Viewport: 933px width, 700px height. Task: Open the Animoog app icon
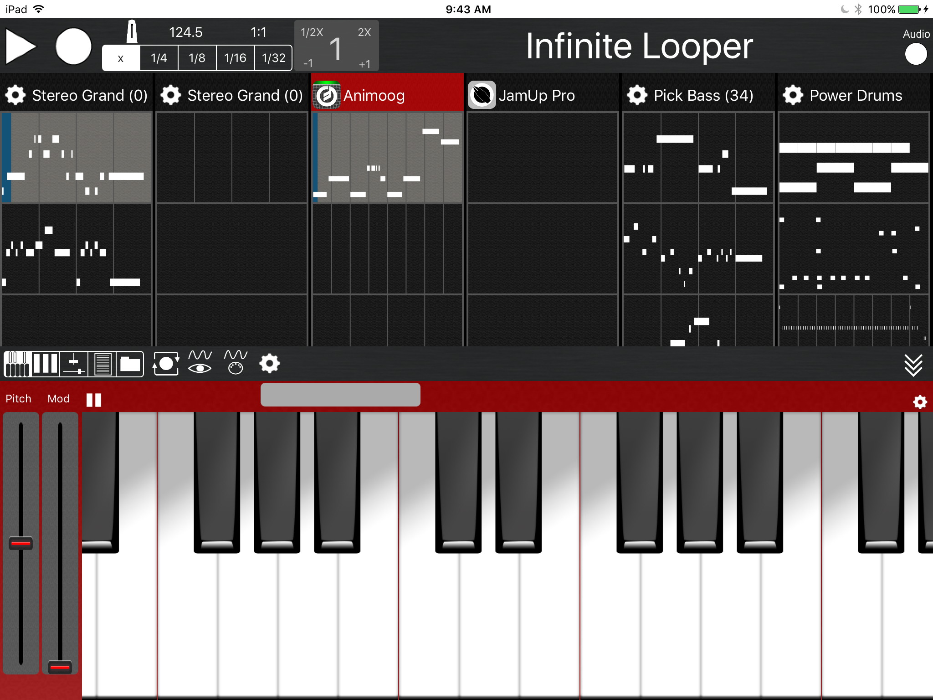327,95
